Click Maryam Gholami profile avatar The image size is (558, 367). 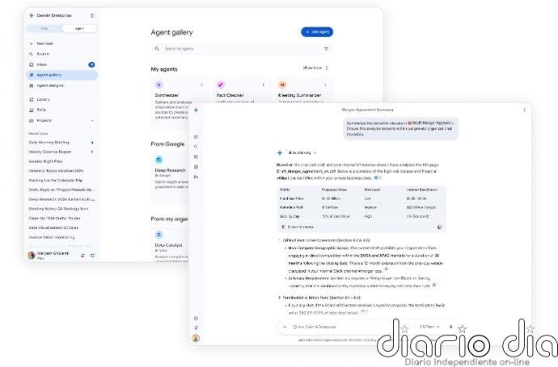[32, 255]
